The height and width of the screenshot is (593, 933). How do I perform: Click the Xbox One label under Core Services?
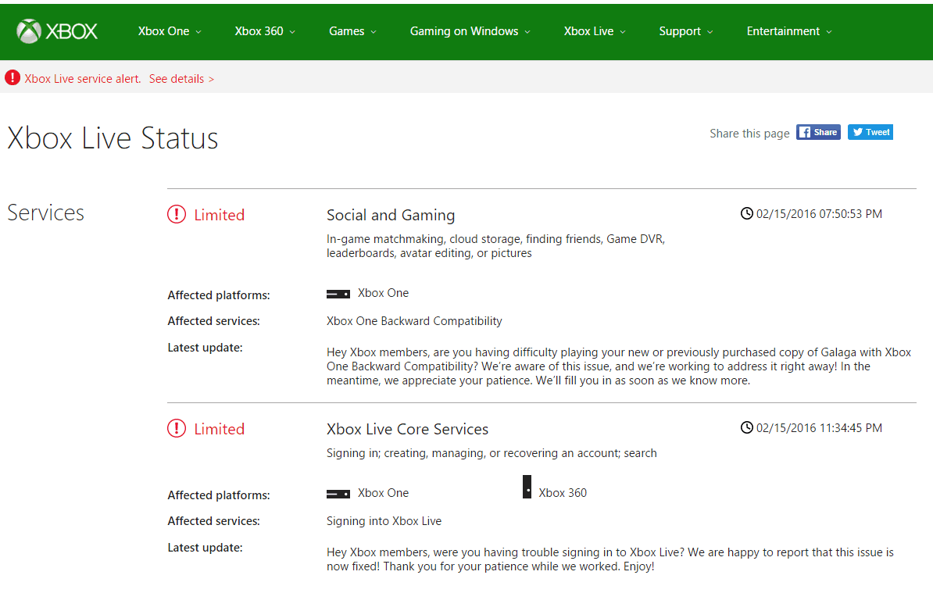(x=383, y=492)
